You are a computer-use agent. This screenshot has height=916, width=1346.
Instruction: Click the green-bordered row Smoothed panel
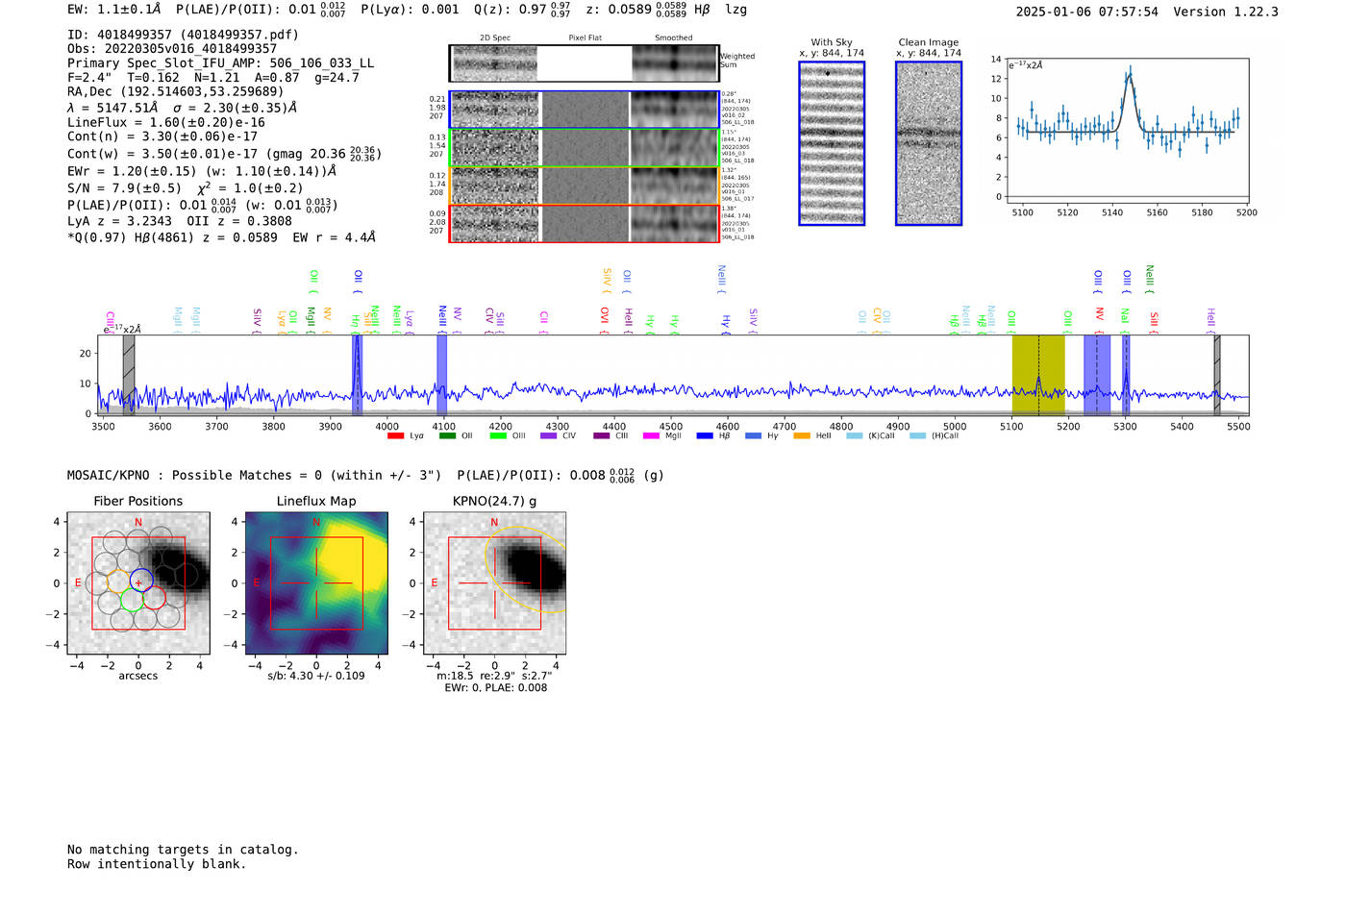click(675, 148)
